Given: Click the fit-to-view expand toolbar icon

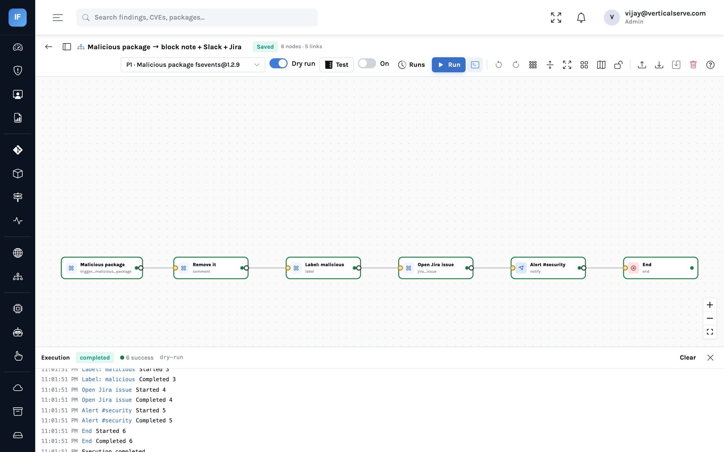Looking at the screenshot, I should pos(567,65).
